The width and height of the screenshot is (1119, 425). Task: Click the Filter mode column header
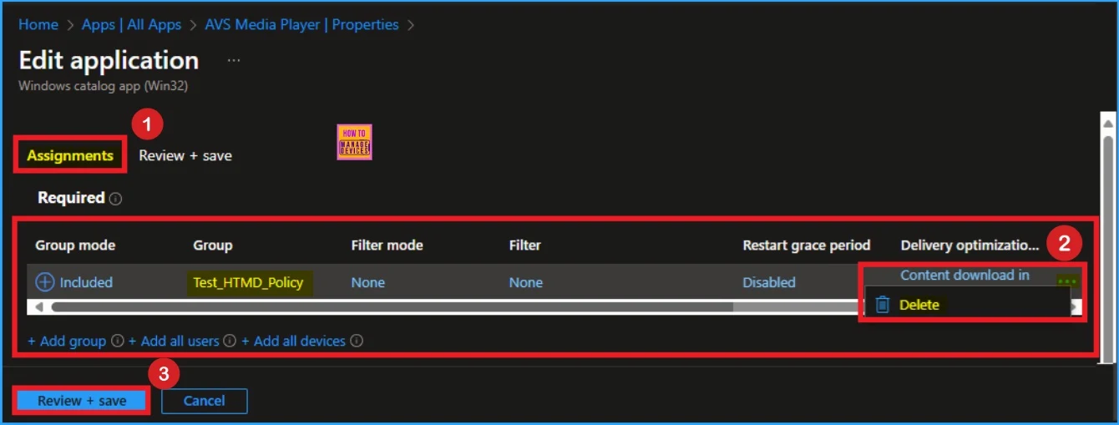pos(387,245)
